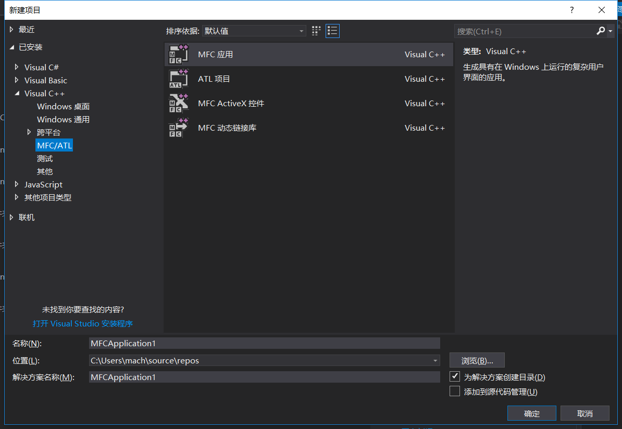Click the Visual C# tree label
The width and height of the screenshot is (622, 429).
click(42, 67)
